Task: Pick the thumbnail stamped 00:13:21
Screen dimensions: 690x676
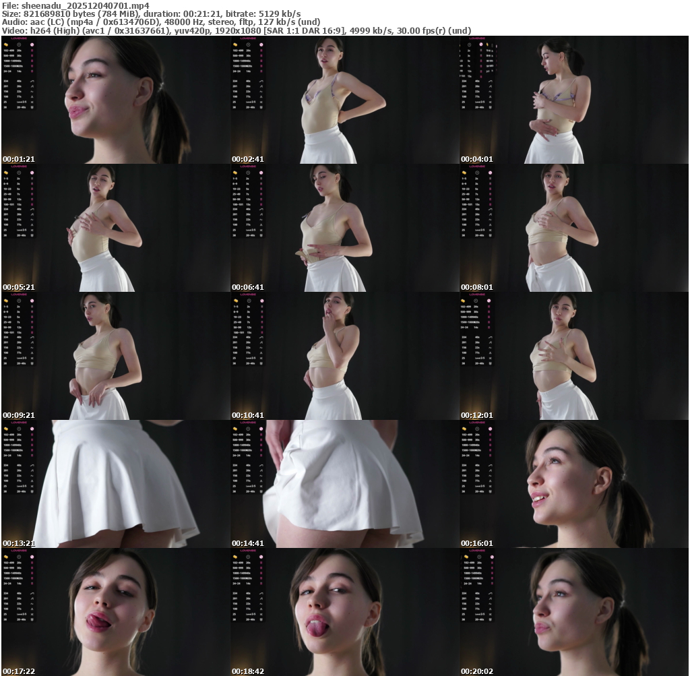Action: tap(116, 484)
